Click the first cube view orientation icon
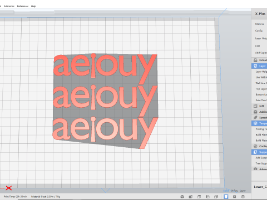 (191, 197)
